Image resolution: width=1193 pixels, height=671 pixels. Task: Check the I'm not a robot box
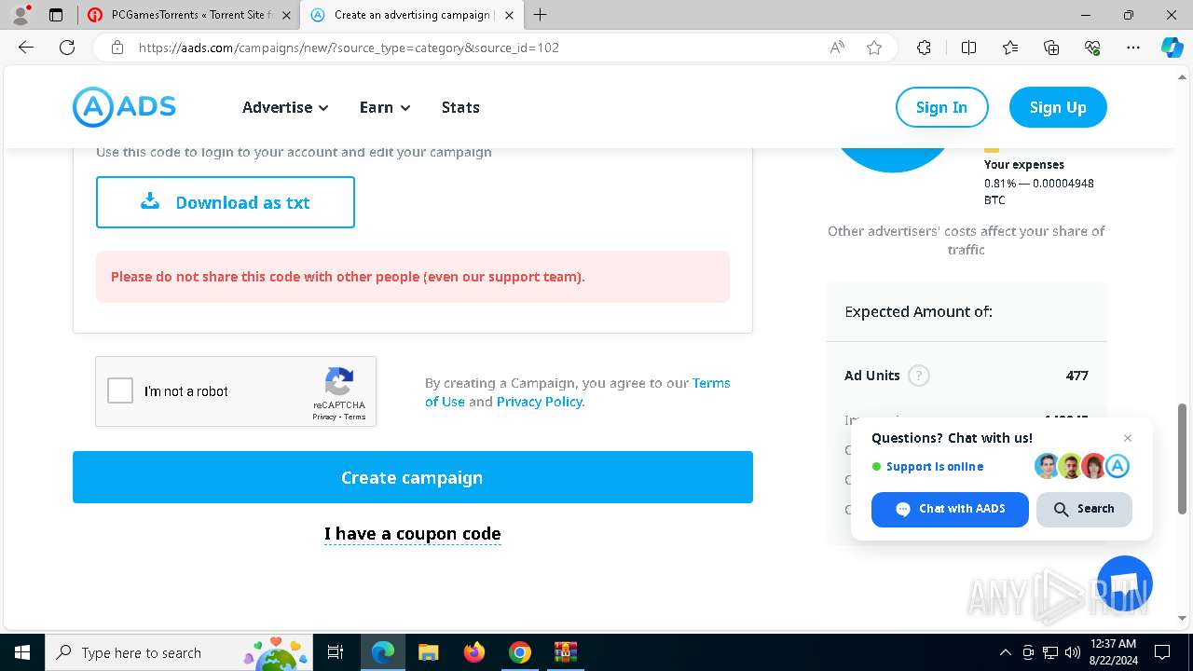(x=120, y=390)
